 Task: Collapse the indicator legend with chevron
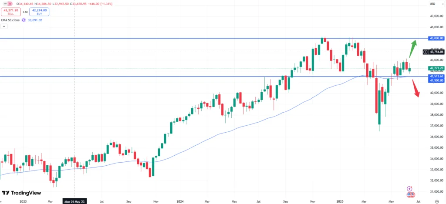[4, 26]
